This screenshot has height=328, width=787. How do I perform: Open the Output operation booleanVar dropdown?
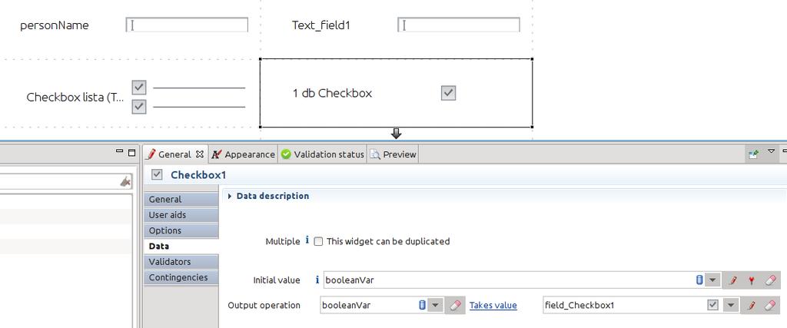coord(436,306)
